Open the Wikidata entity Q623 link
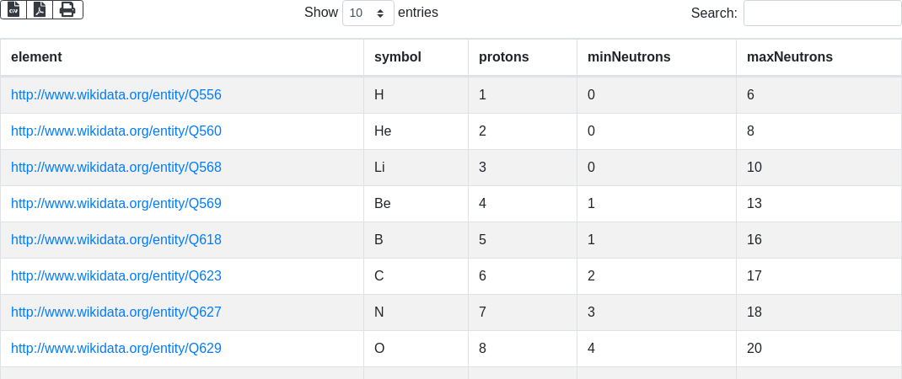The image size is (902, 379). (116, 275)
